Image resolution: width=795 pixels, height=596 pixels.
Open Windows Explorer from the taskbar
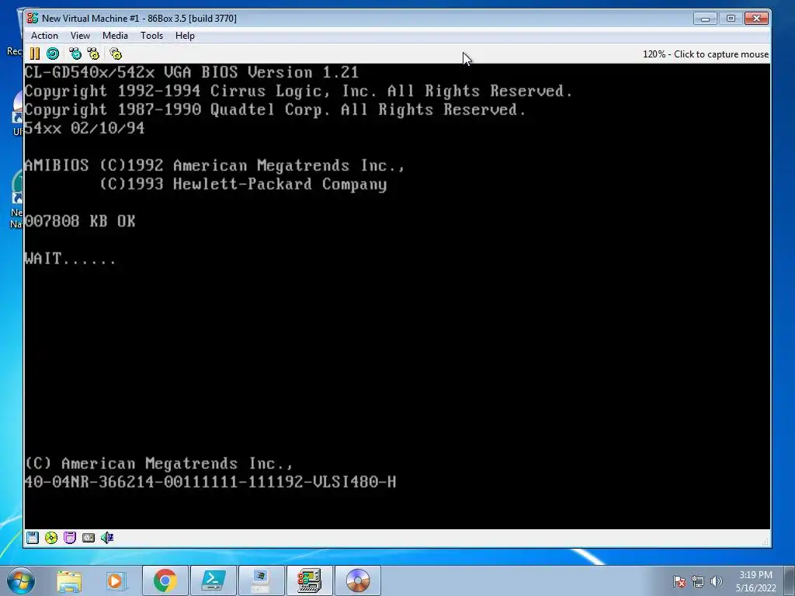(69, 580)
